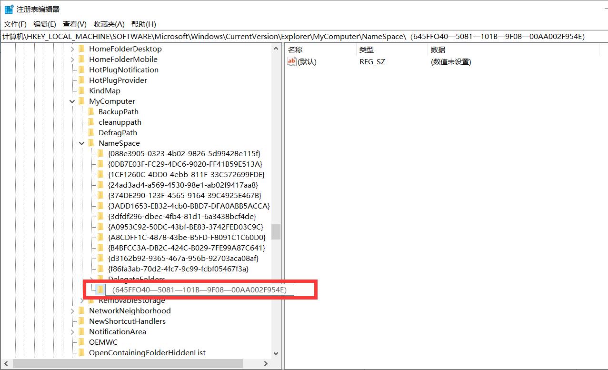Click the registry path address bar
Image resolution: width=608 pixels, height=370 pixels.
(190, 36)
